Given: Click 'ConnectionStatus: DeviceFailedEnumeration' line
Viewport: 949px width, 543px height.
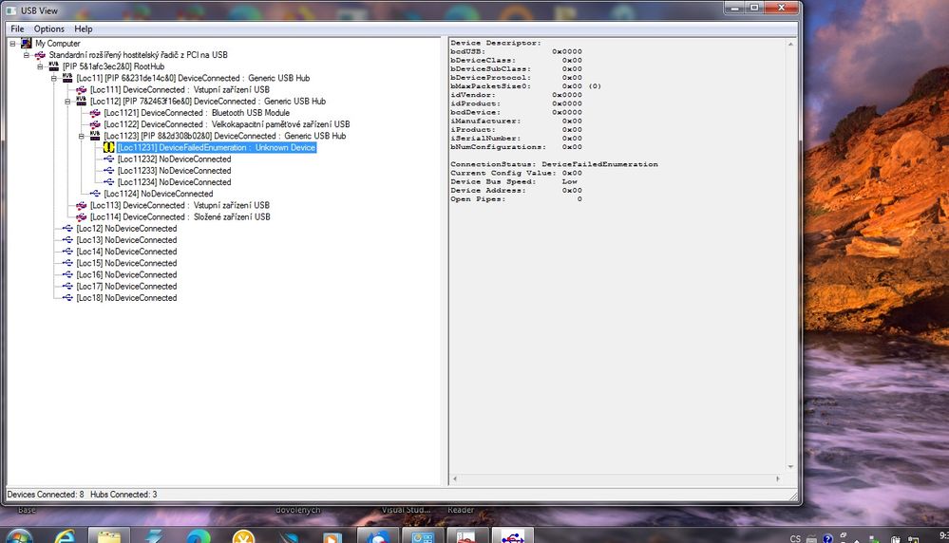Looking at the screenshot, I should pyautogui.click(x=554, y=164).
